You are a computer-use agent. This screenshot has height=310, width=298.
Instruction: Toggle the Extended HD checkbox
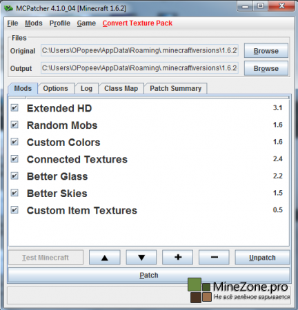(14, 108)
